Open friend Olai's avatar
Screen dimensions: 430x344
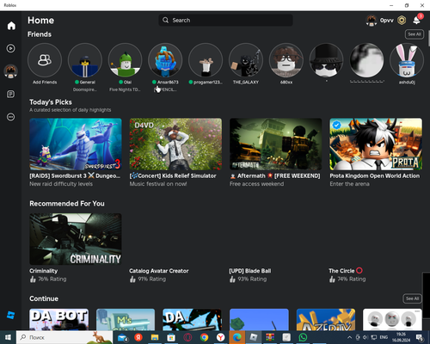tap(125, 60)
